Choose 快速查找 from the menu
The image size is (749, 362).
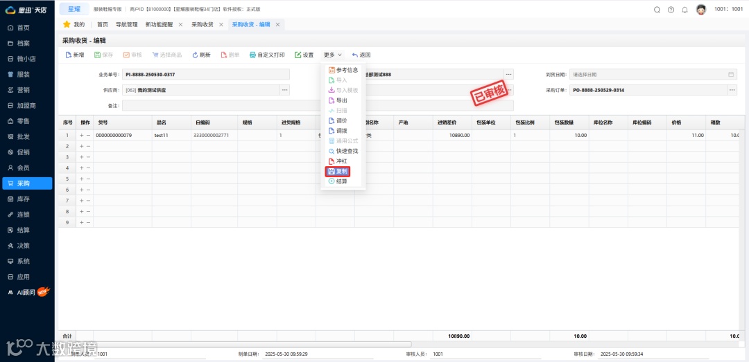343,151
